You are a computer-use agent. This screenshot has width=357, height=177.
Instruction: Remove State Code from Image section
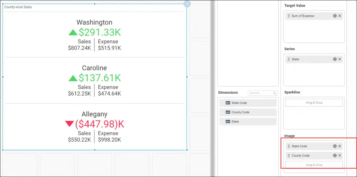tap(340, 146)
